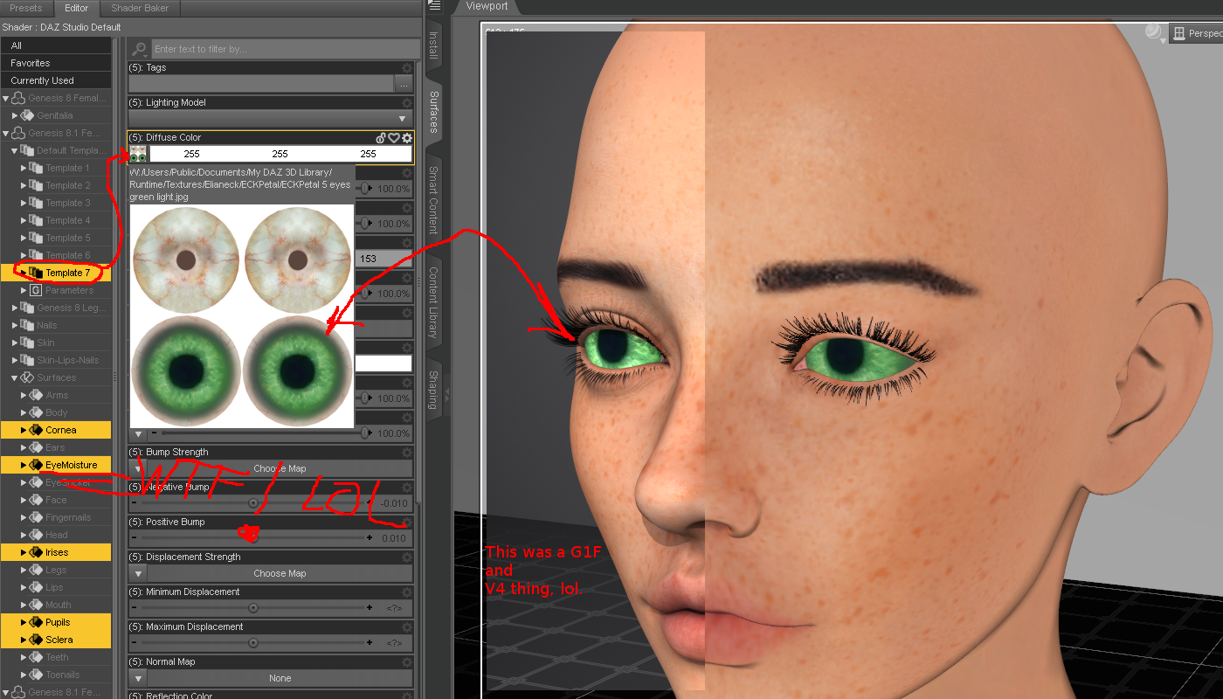Click the Diffuse Color texture map thumbnail icon
The image size is (1223, 699).
point(138,154)
